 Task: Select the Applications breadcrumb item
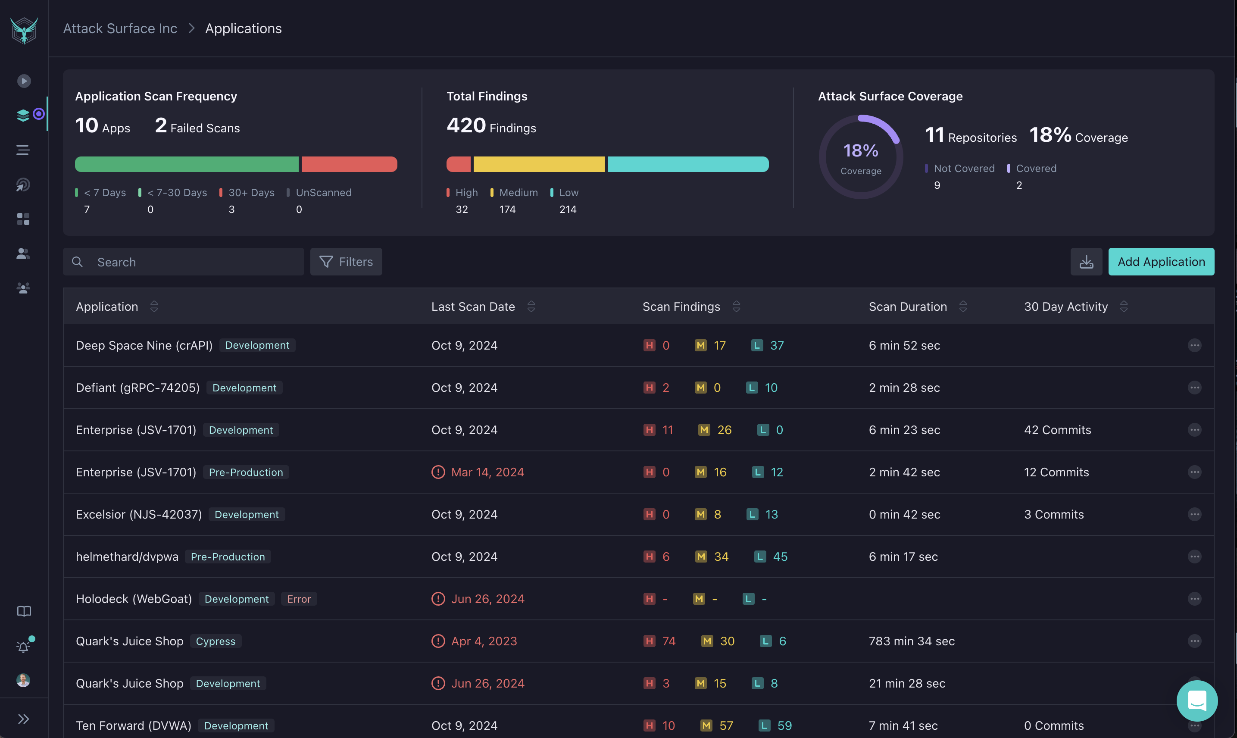click(x=243, y=28)
